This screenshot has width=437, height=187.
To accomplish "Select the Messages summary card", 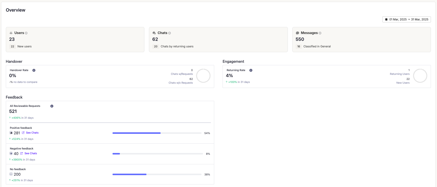I will 361,40.
